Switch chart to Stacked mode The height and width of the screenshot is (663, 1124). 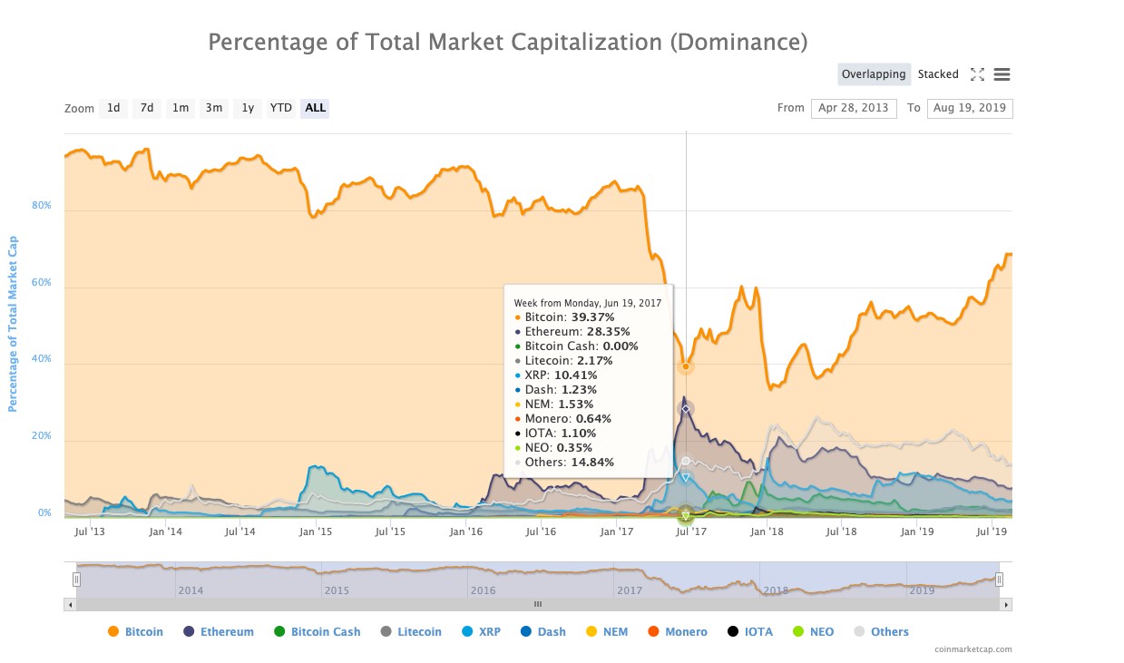coord(938,74)
